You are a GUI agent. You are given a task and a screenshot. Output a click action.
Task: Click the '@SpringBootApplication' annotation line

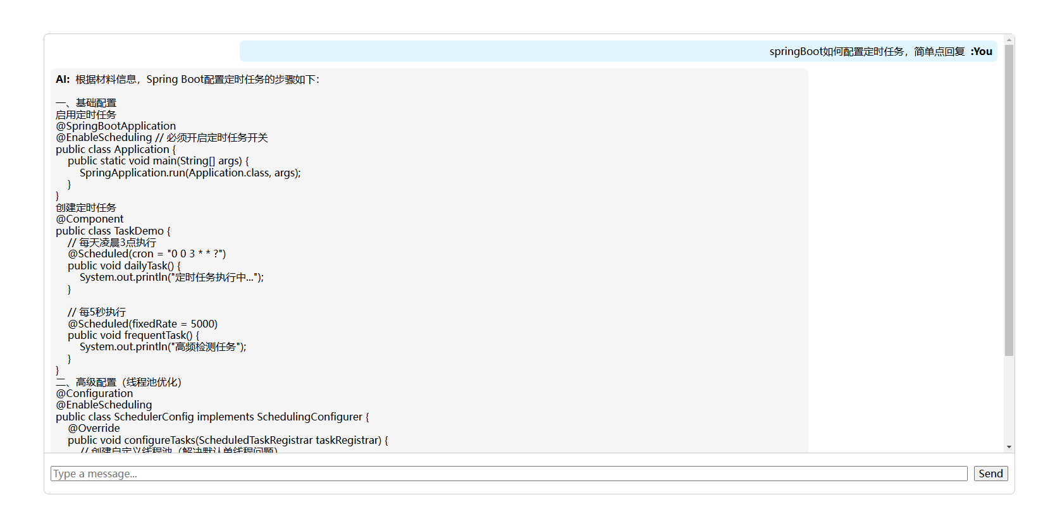tap(116, 126)
